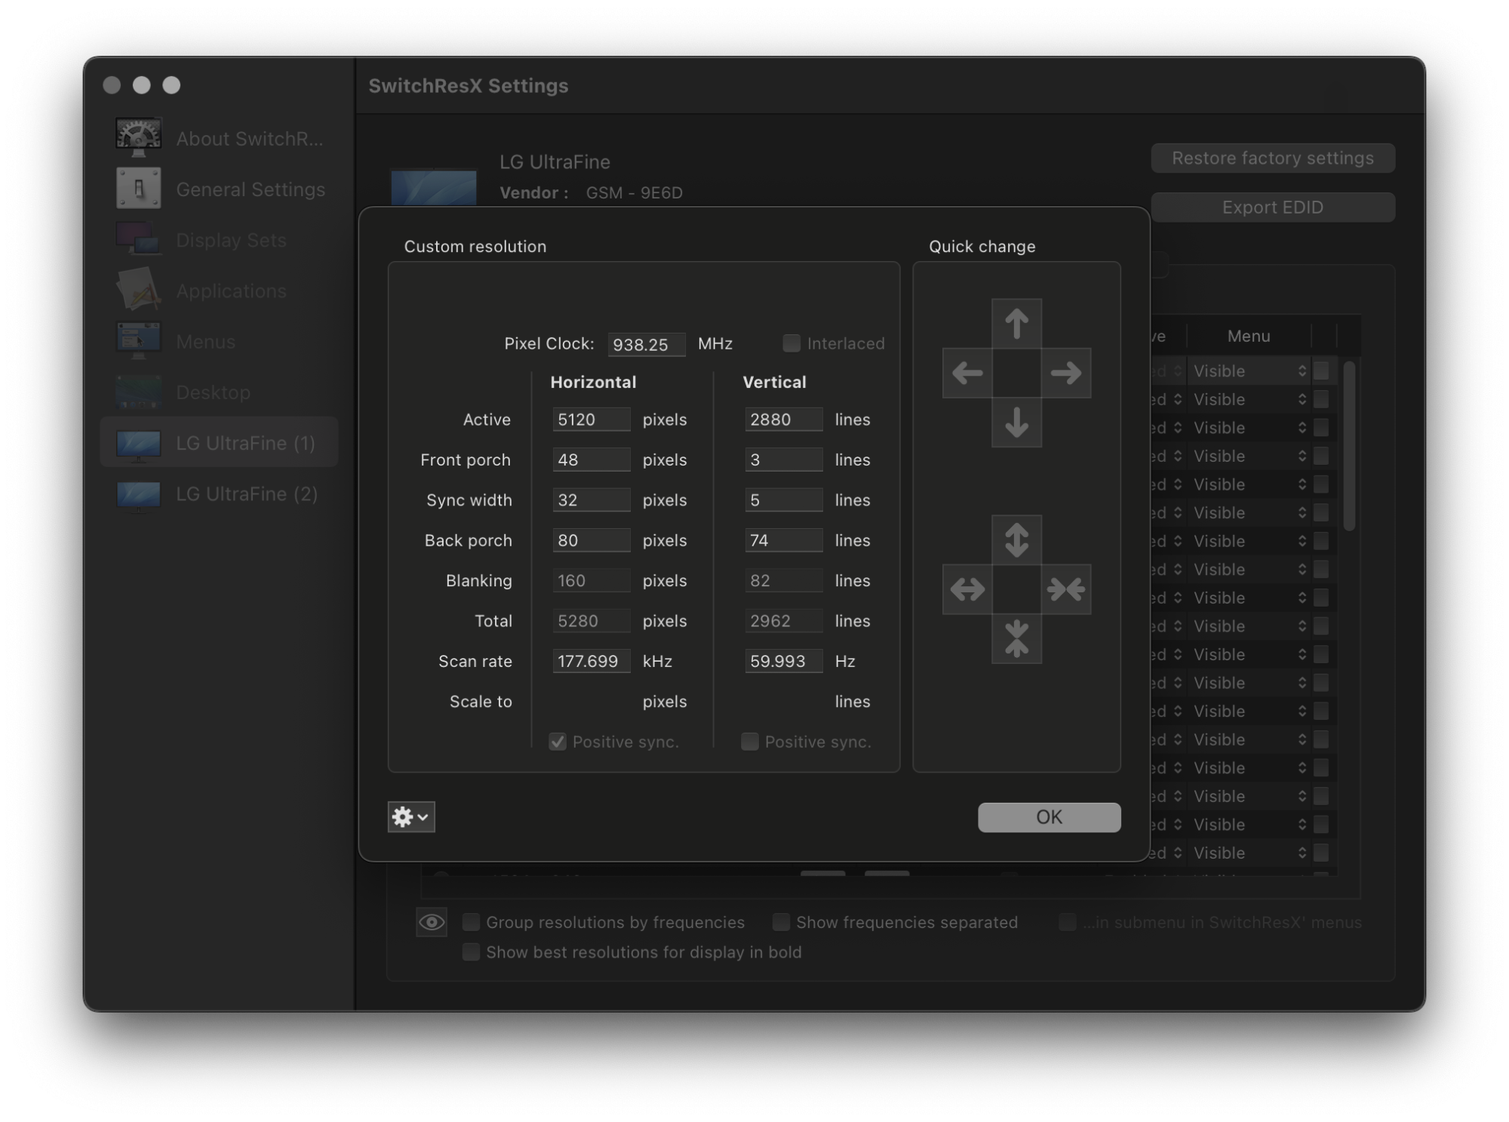
Task: Click Restore factory settings button
Action: click(x=1273, y=158)
